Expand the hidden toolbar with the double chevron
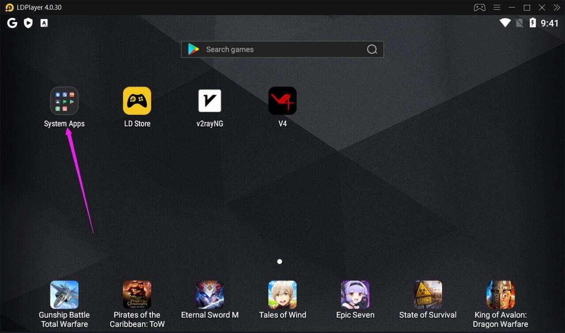 point(557,7)
